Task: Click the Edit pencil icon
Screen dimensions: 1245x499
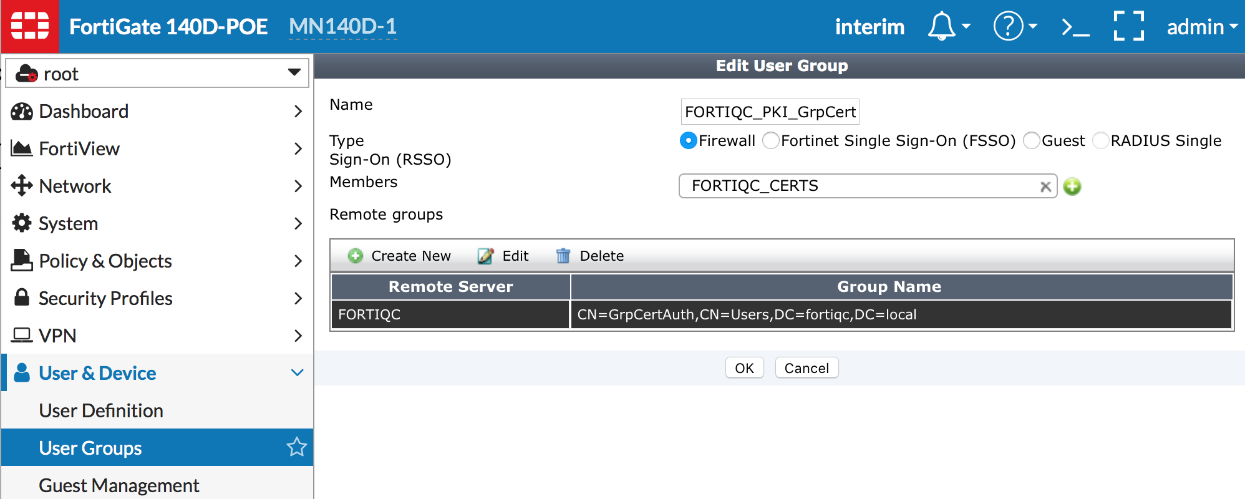Action: pos(485,256)
